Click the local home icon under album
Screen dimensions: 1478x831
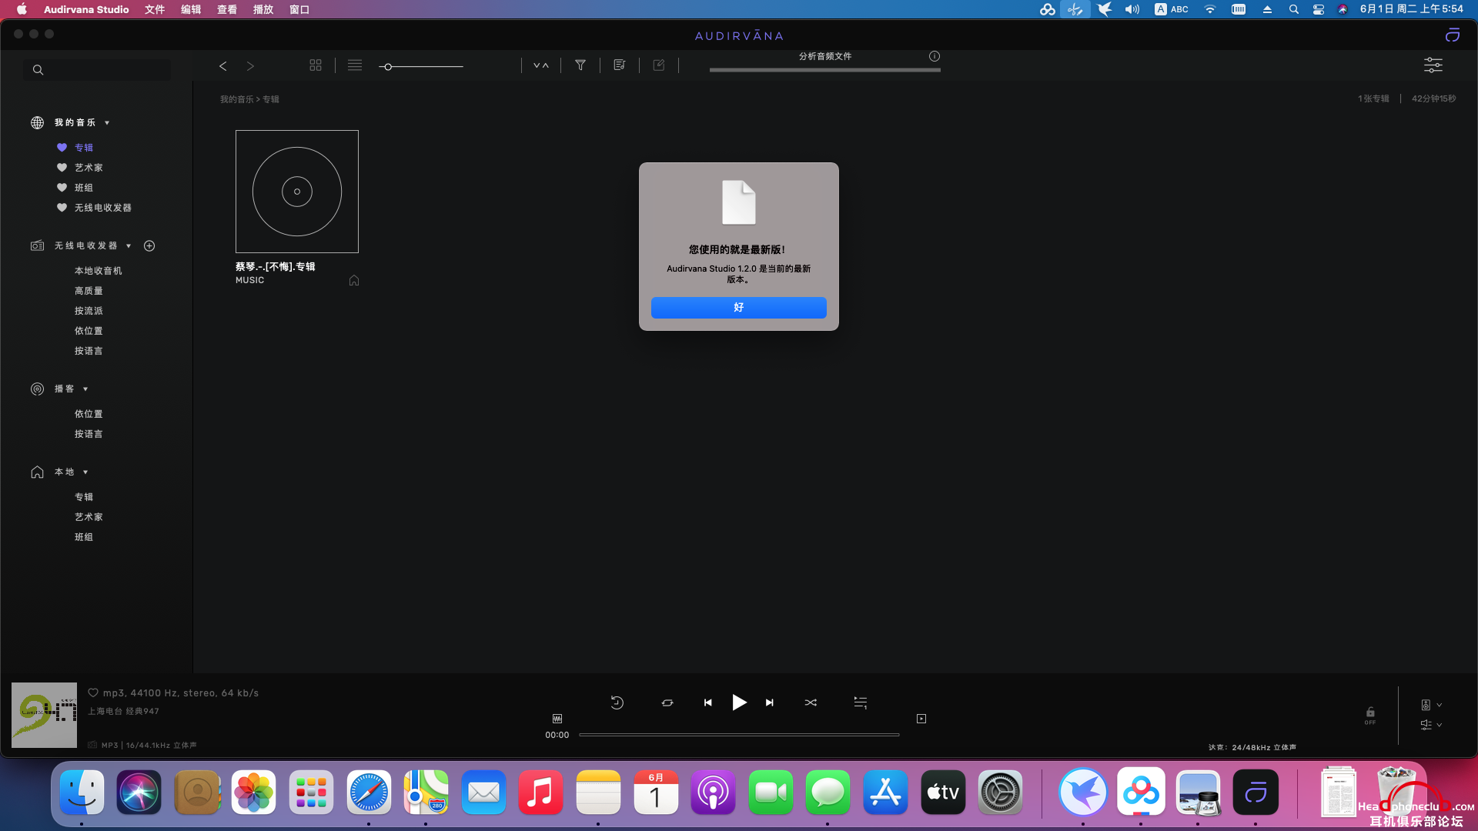[354, 280]
